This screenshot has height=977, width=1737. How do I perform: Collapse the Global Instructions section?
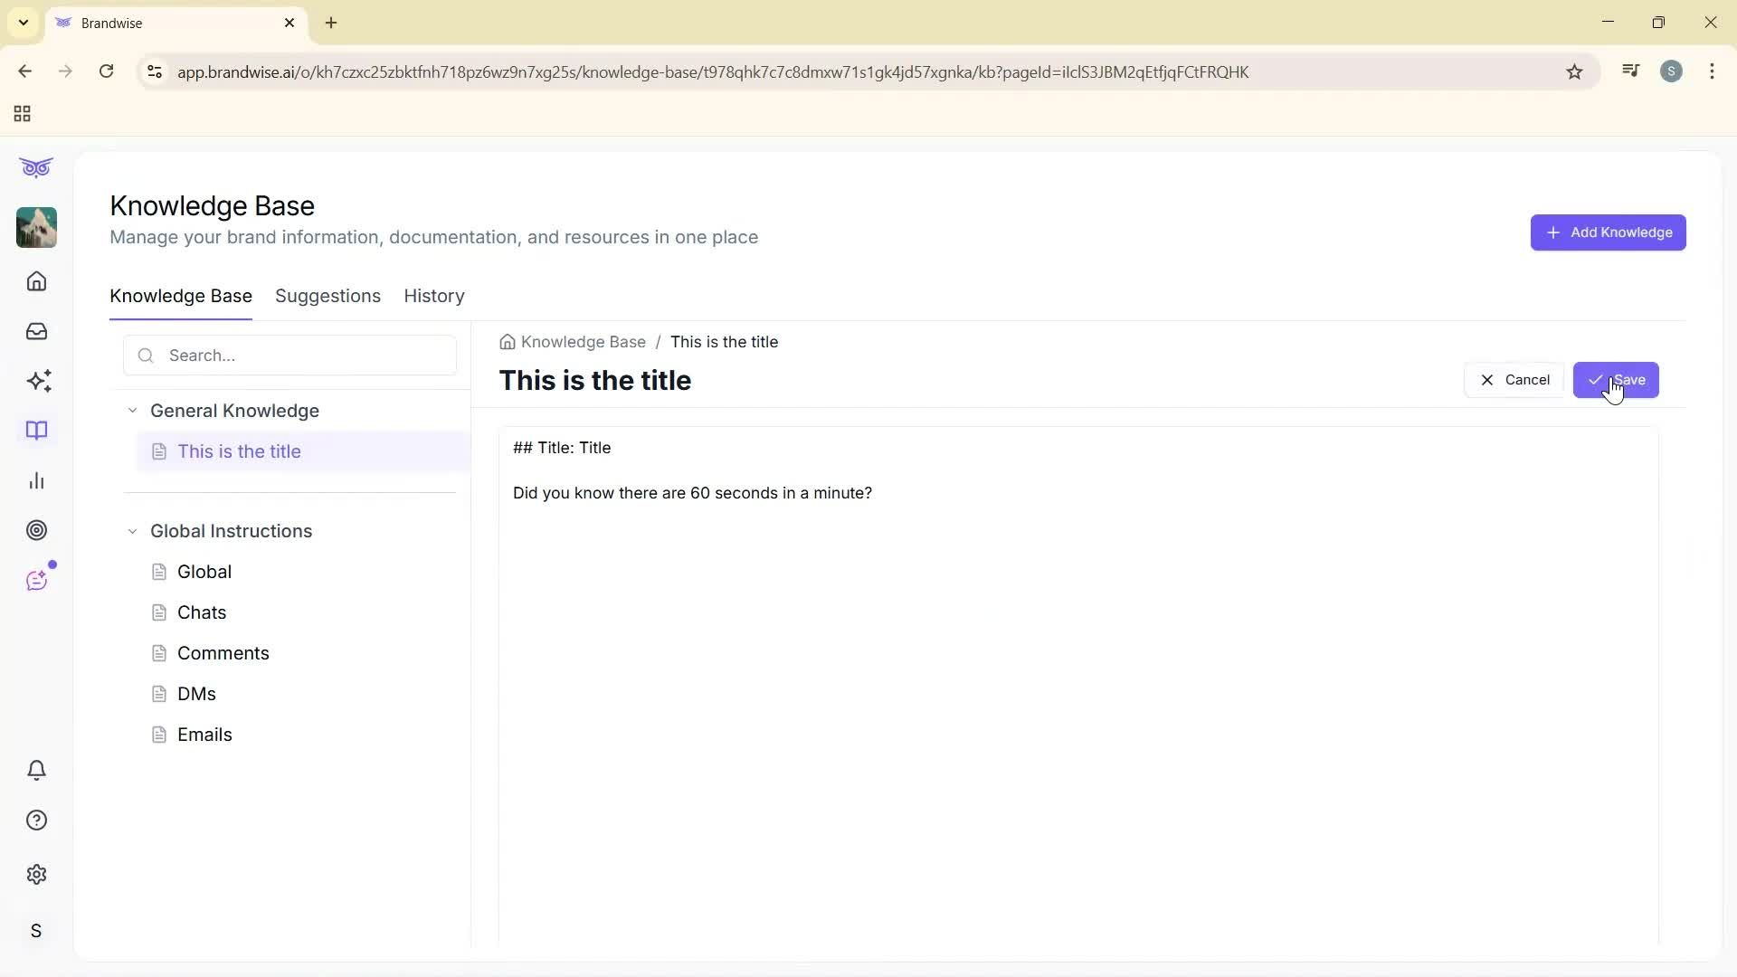pyautogui.click(x=132, y=531)
